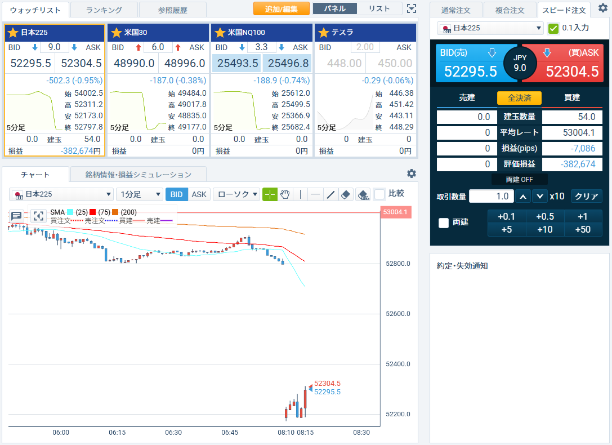Open speed order 日本225 symbol dropdown
Viewport: 612px width, 445px height.
(490, 28)
